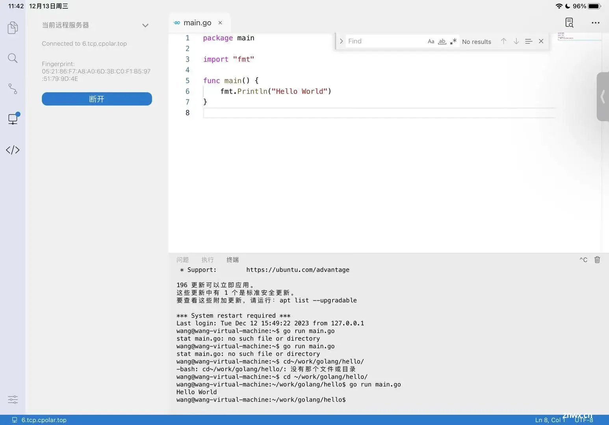Image resolution: width=609 pixels, height=425 pixels.
Task: Click 'No results' text in Find widget
Action: tap(476, 42)
